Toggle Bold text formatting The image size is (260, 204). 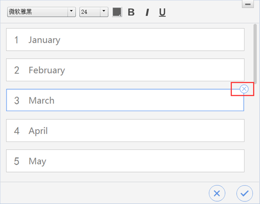tap(131, 12)
